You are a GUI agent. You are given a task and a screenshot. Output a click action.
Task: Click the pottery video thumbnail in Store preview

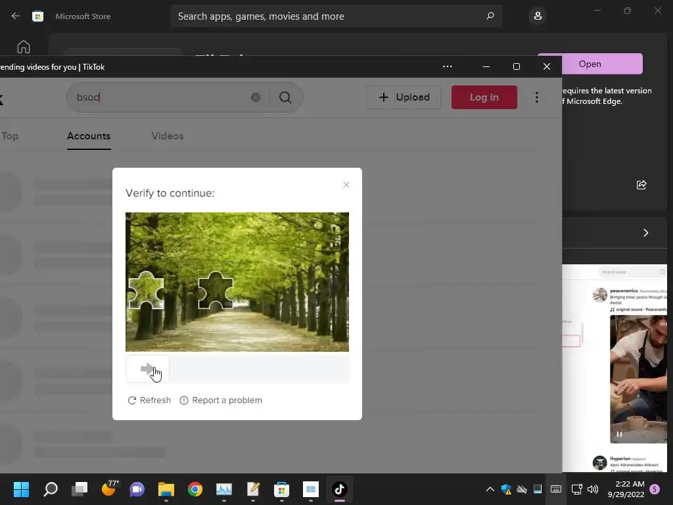coord(638,379)
